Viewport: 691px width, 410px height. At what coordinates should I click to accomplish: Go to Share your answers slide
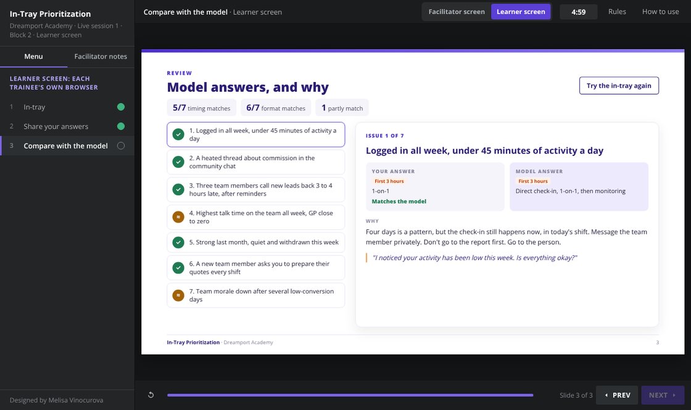pyautogui.click(x=67, y=126)
